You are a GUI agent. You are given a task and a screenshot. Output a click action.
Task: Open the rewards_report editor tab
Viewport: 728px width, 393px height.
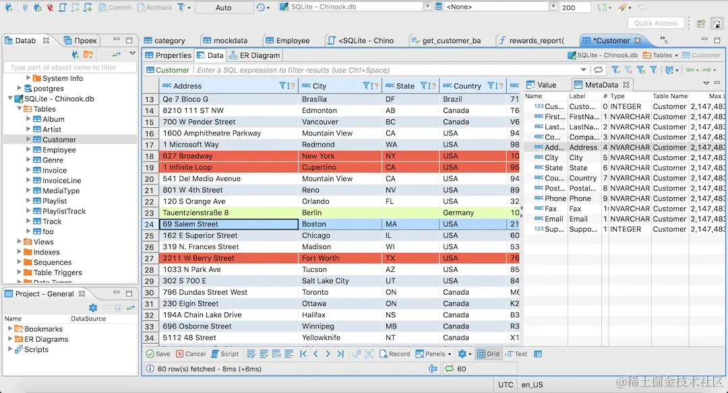[532, 41]
